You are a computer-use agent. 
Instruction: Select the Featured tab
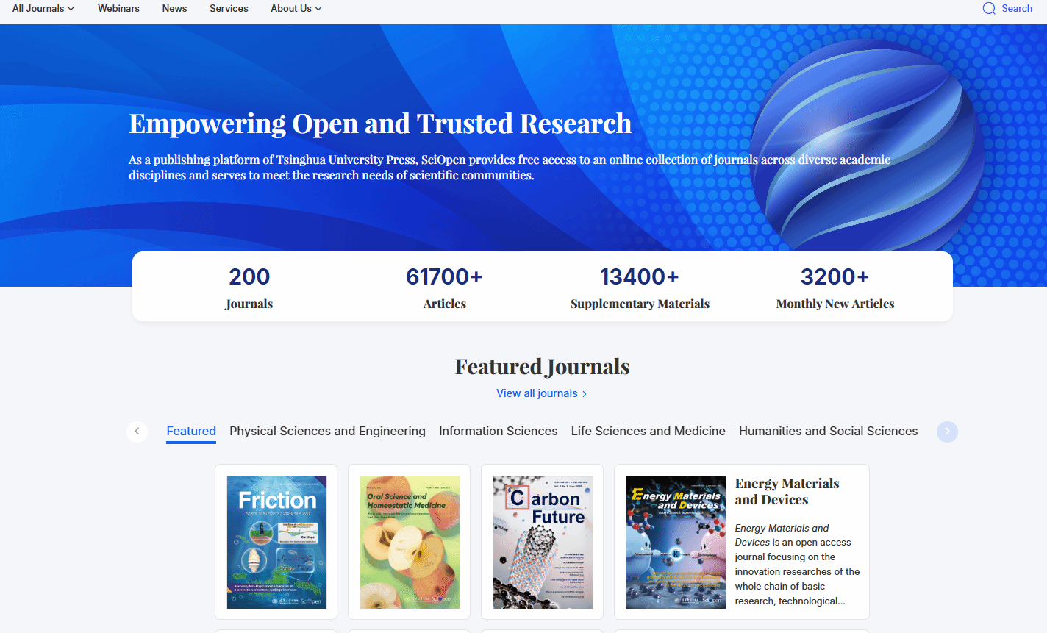pos(191,432)
